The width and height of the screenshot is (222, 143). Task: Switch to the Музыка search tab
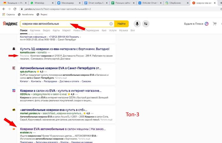[x=123, y=30]
